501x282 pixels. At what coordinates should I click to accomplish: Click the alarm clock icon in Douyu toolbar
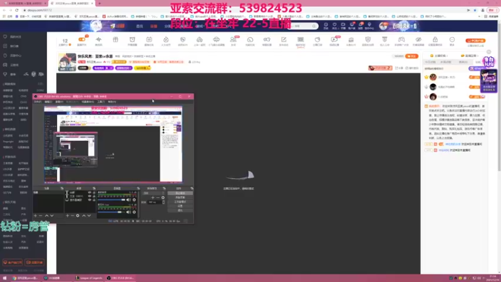(132, 40)
